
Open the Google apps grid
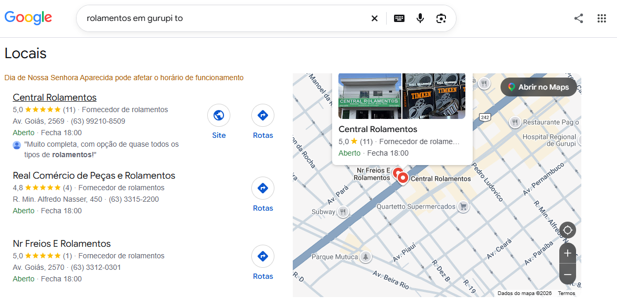point(601,18)
